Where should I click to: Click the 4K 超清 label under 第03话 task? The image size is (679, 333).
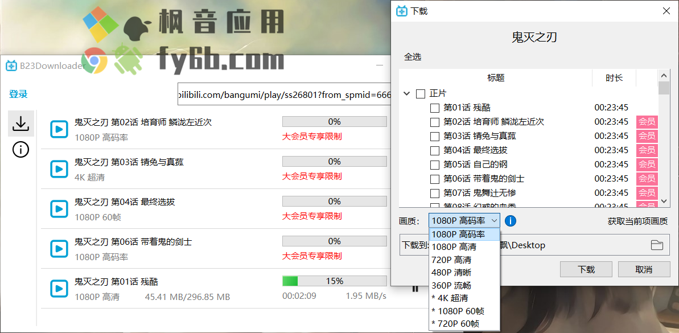89,177
